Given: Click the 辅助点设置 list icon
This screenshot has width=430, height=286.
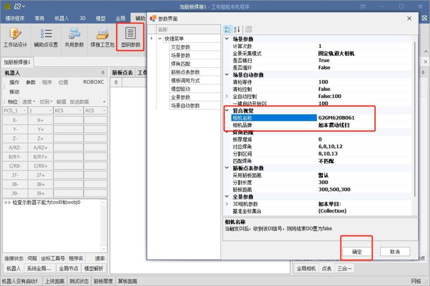Looking at the screenshot, I should coord(46,34).
